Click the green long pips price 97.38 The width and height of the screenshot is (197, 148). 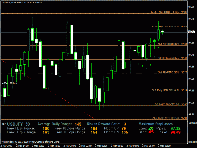176,129
